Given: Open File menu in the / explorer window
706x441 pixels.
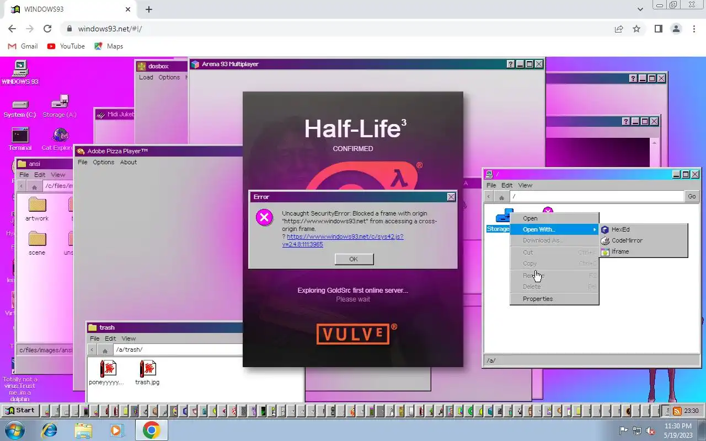Looking at the screenshot, I should tap(491, 185).
